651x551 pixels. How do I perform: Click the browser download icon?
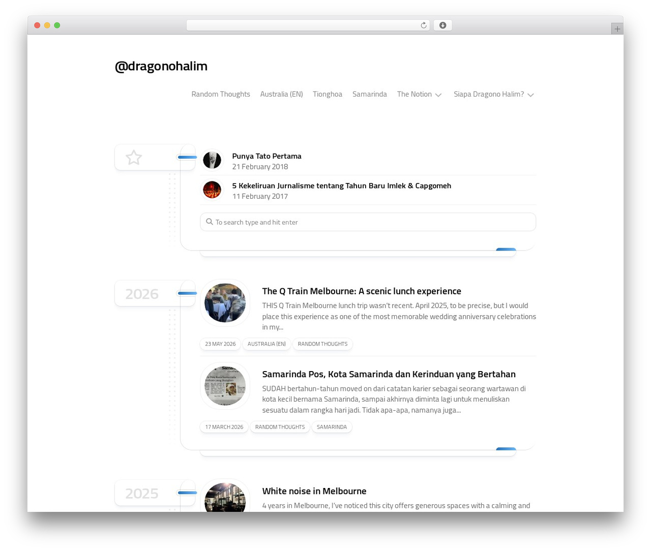(x=442, y=25)
